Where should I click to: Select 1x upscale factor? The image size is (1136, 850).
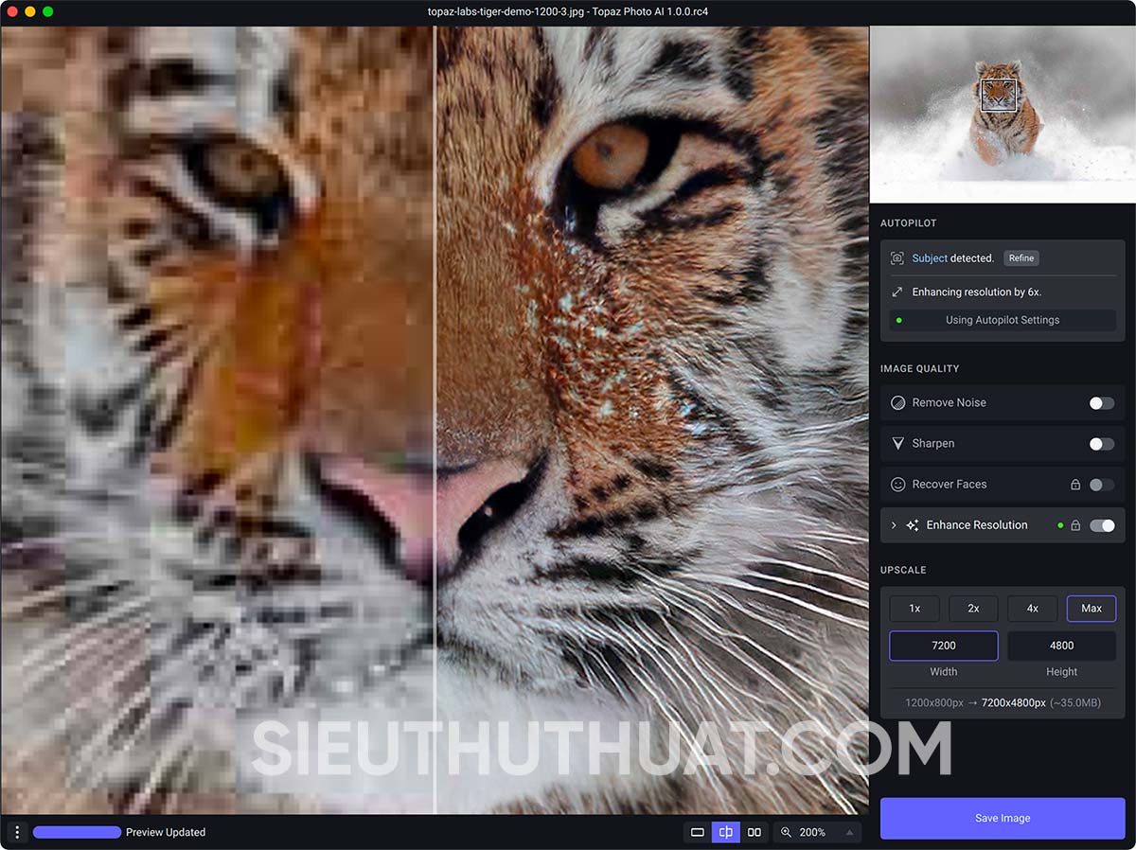pos(914,609)
